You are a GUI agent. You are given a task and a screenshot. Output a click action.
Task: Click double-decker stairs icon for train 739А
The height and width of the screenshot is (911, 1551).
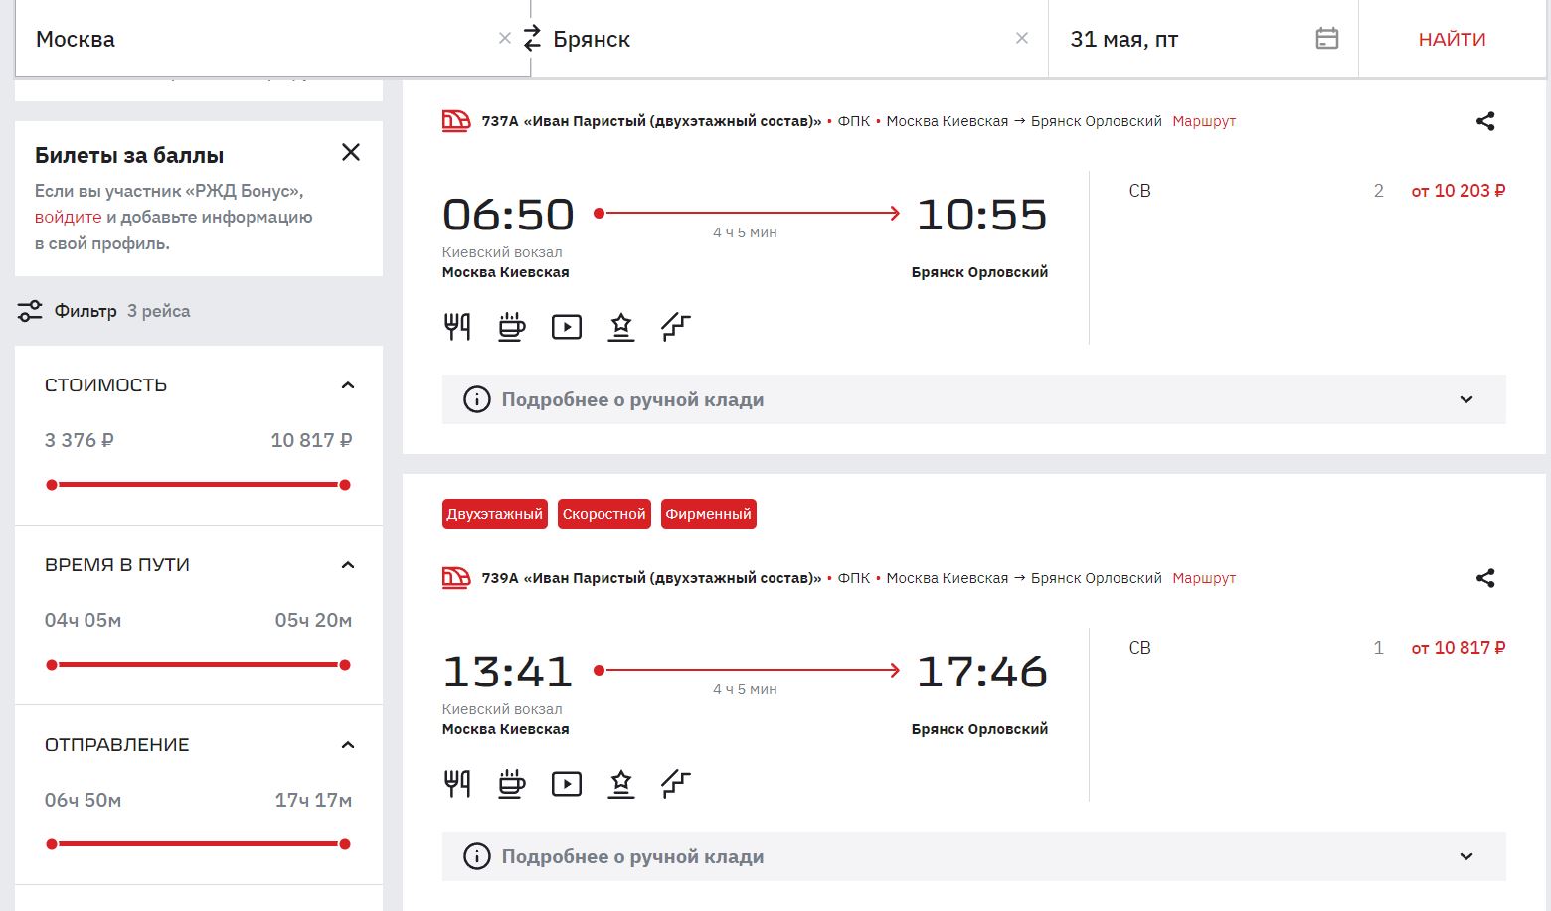(676, 784)
